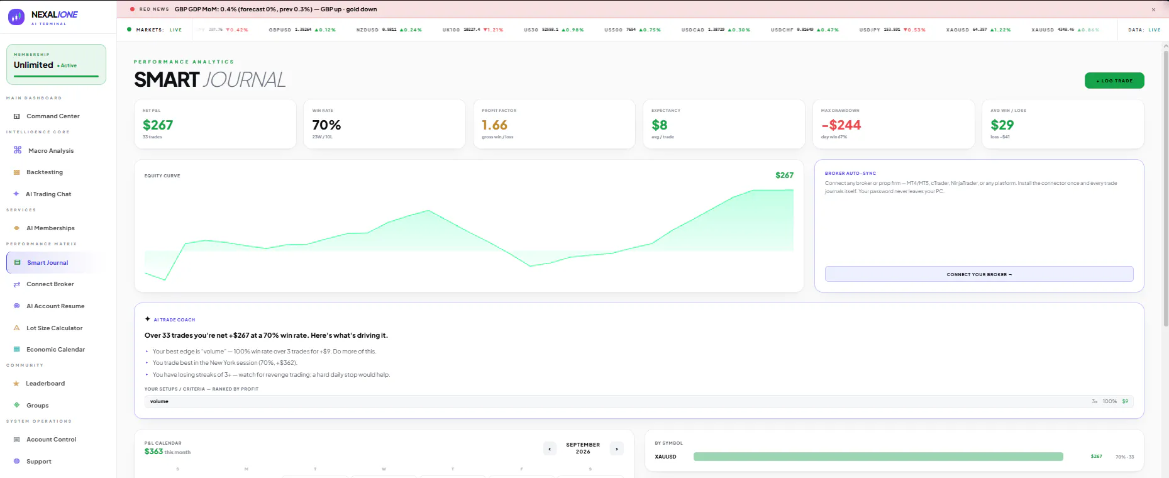Open AI Trading Chat

(x=48, y=194)
